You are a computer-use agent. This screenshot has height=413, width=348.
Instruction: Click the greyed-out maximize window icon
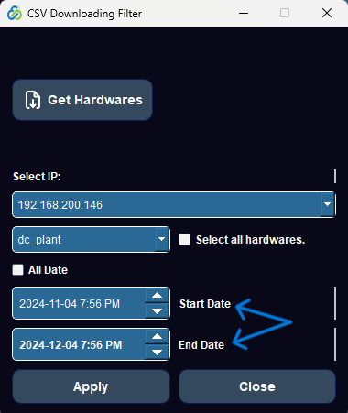pos(285,13)
